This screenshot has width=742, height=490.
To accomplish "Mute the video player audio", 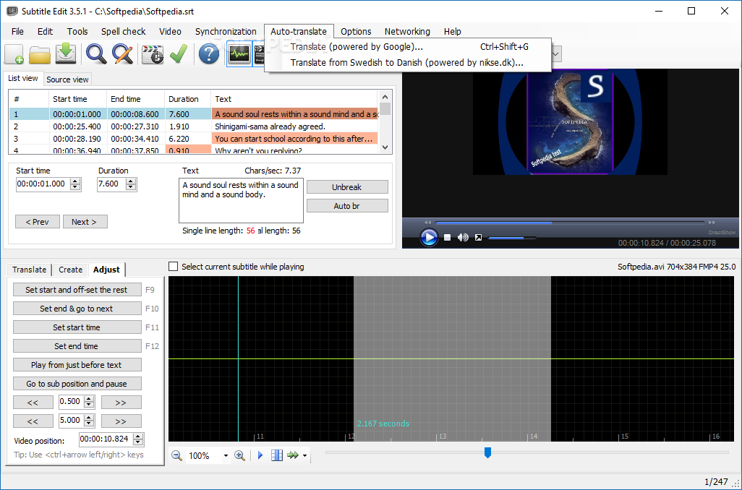I will point(463,237).
